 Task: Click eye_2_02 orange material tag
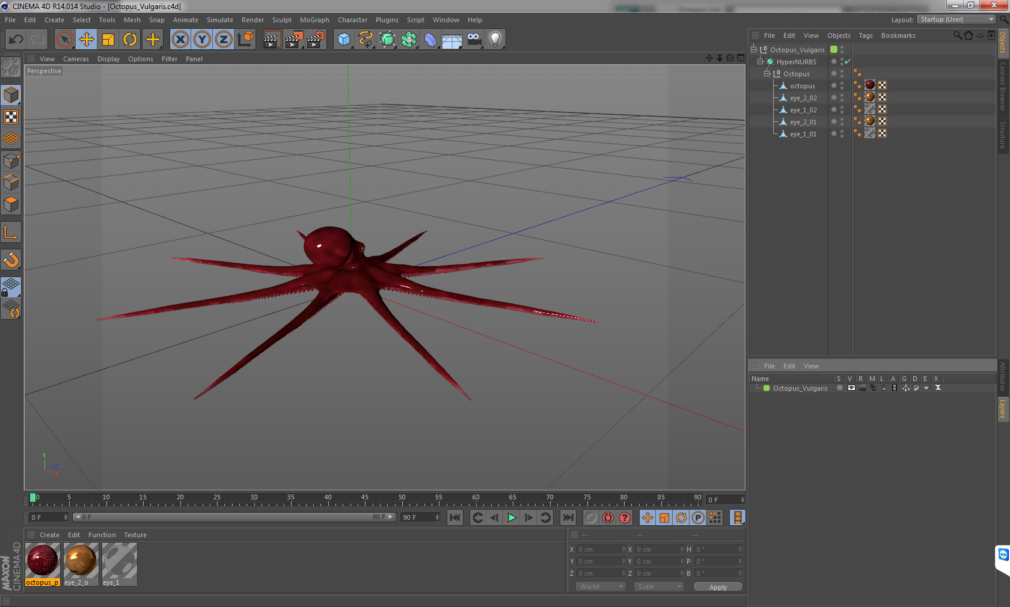pos(870,97)
